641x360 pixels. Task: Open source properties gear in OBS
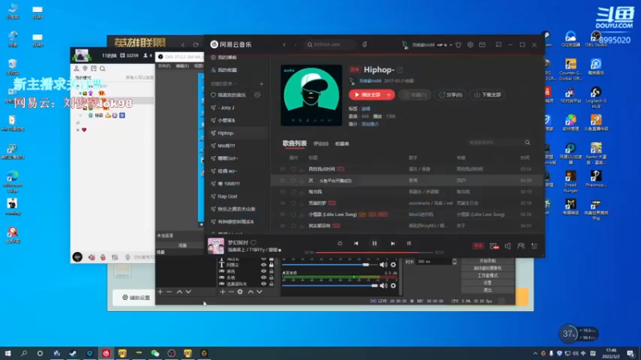(240, 292)
